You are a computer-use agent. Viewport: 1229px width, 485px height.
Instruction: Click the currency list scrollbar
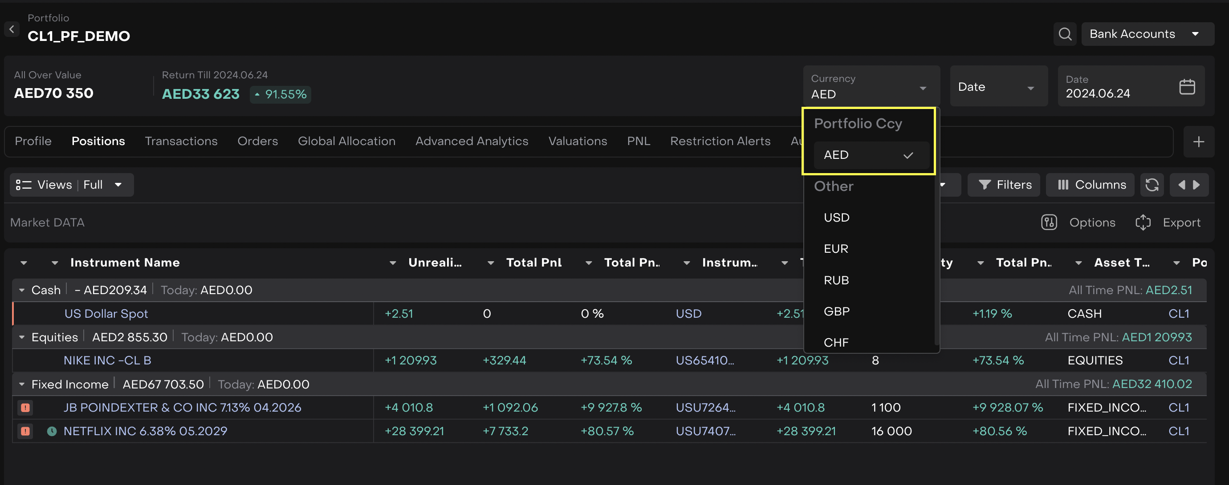coord(936,258)
